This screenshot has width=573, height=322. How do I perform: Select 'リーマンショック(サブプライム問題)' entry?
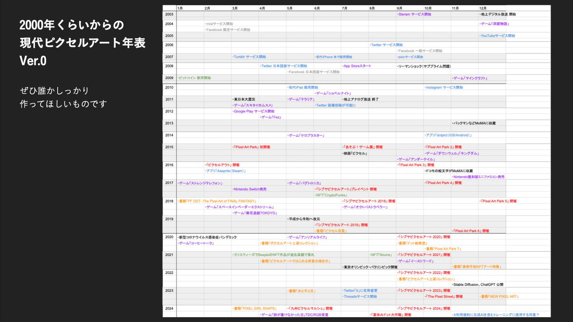pos(424,66)
